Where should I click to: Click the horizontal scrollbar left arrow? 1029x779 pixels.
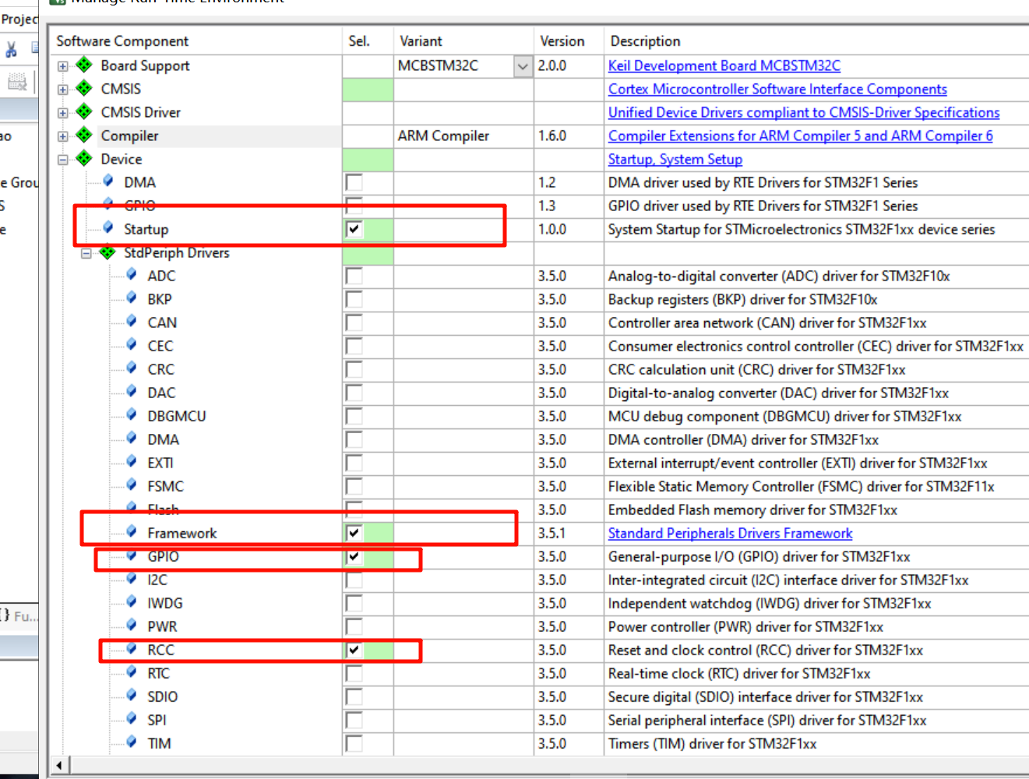[x=60, y=765]
